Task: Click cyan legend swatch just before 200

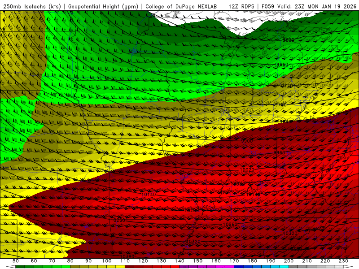Action: pyautogui.click(x=285, y=267)
